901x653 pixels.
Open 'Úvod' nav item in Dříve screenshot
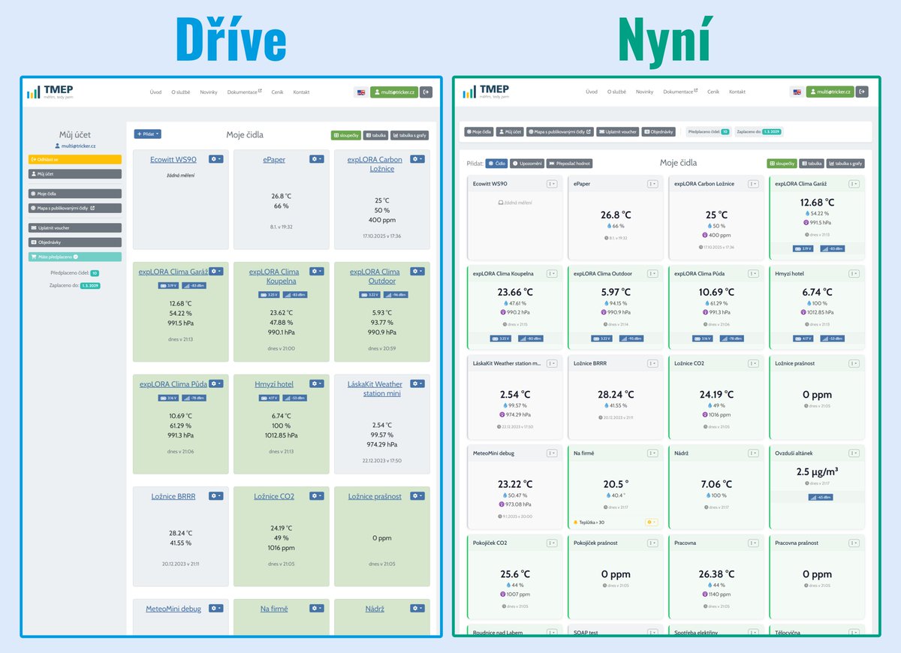pos(155,92)
